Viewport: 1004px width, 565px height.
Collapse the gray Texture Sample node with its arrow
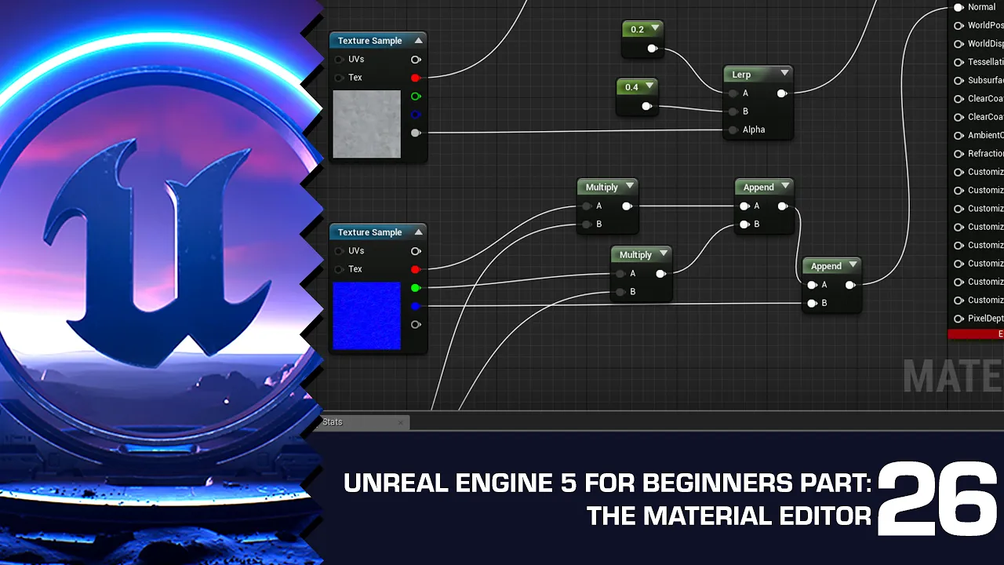click(x=419, y=41)
